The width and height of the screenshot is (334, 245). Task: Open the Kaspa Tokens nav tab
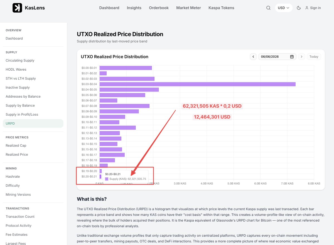pos(221,8)
